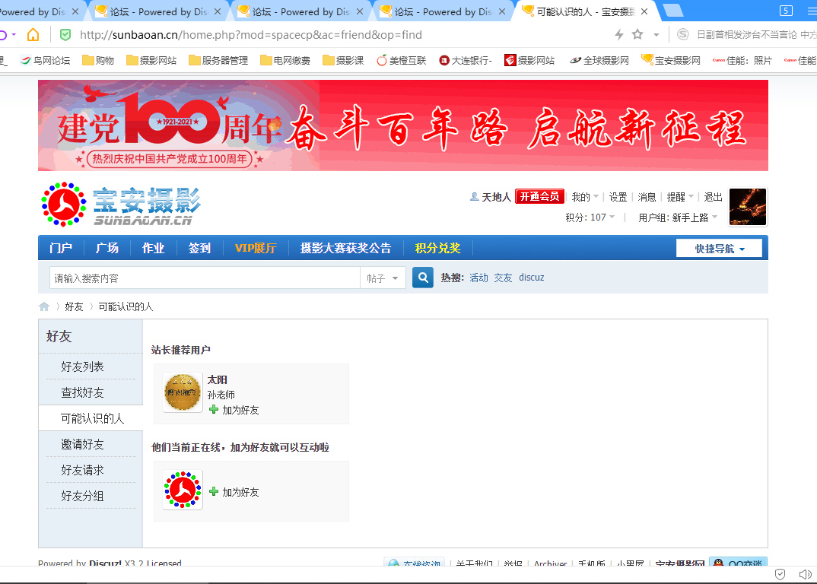Click the discuz hot search link
The height and width of the screenshot is (584, 817).
point(532,277)
